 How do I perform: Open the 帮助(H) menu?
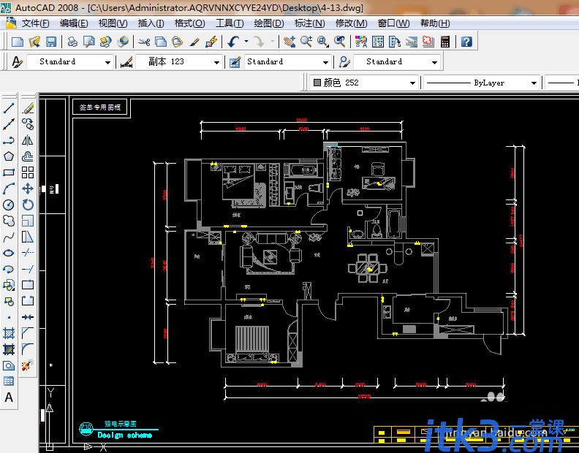435,23
